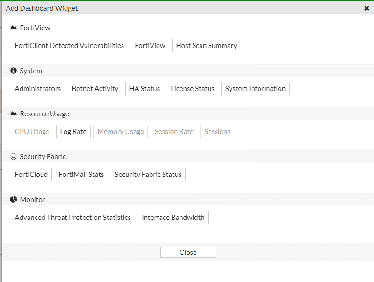Select the greyed CPU Usage widget

point(32,132)
